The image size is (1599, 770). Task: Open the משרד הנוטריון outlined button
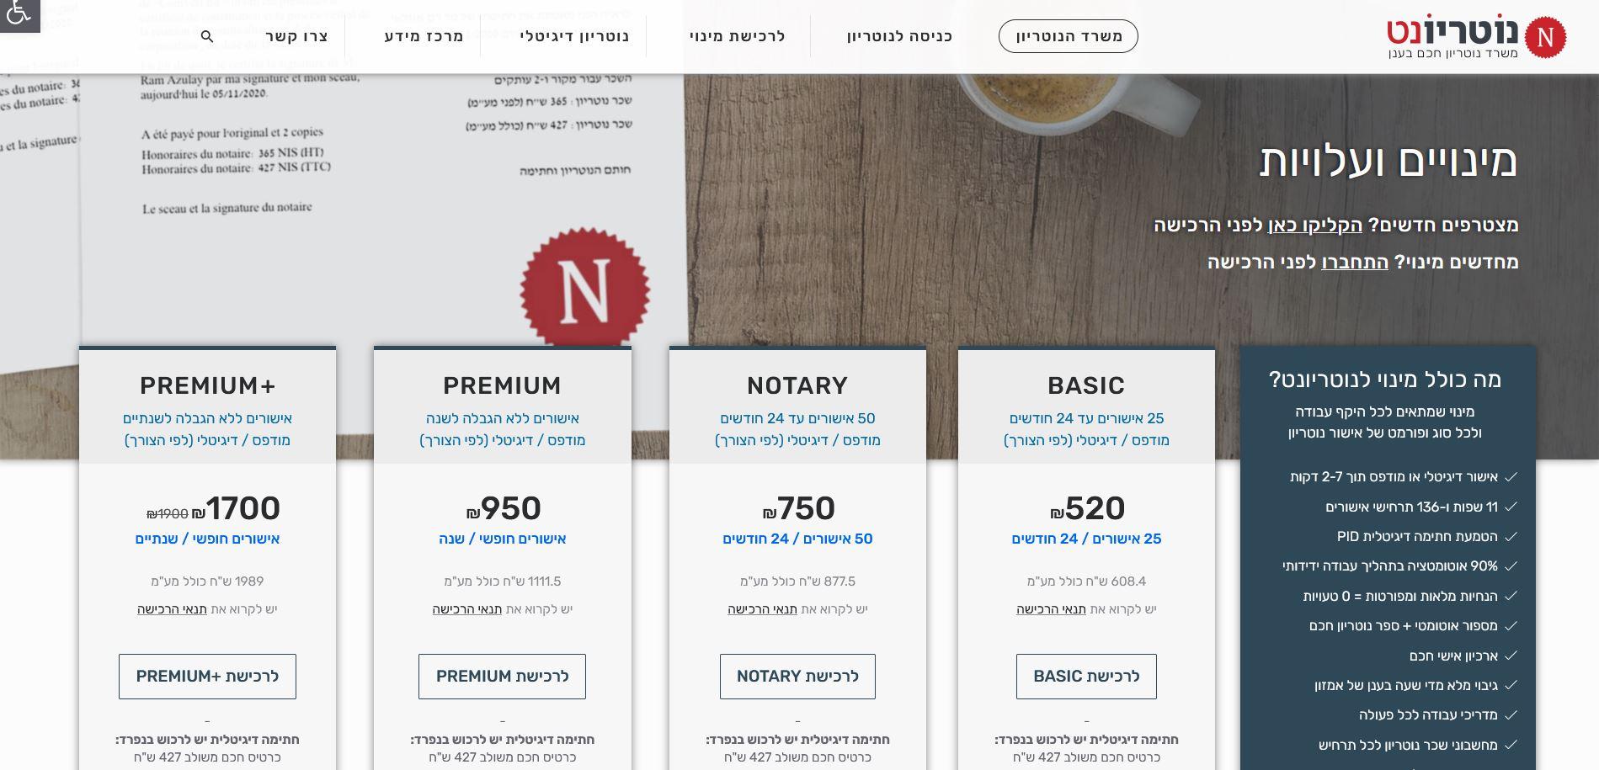pos(1068,36)
